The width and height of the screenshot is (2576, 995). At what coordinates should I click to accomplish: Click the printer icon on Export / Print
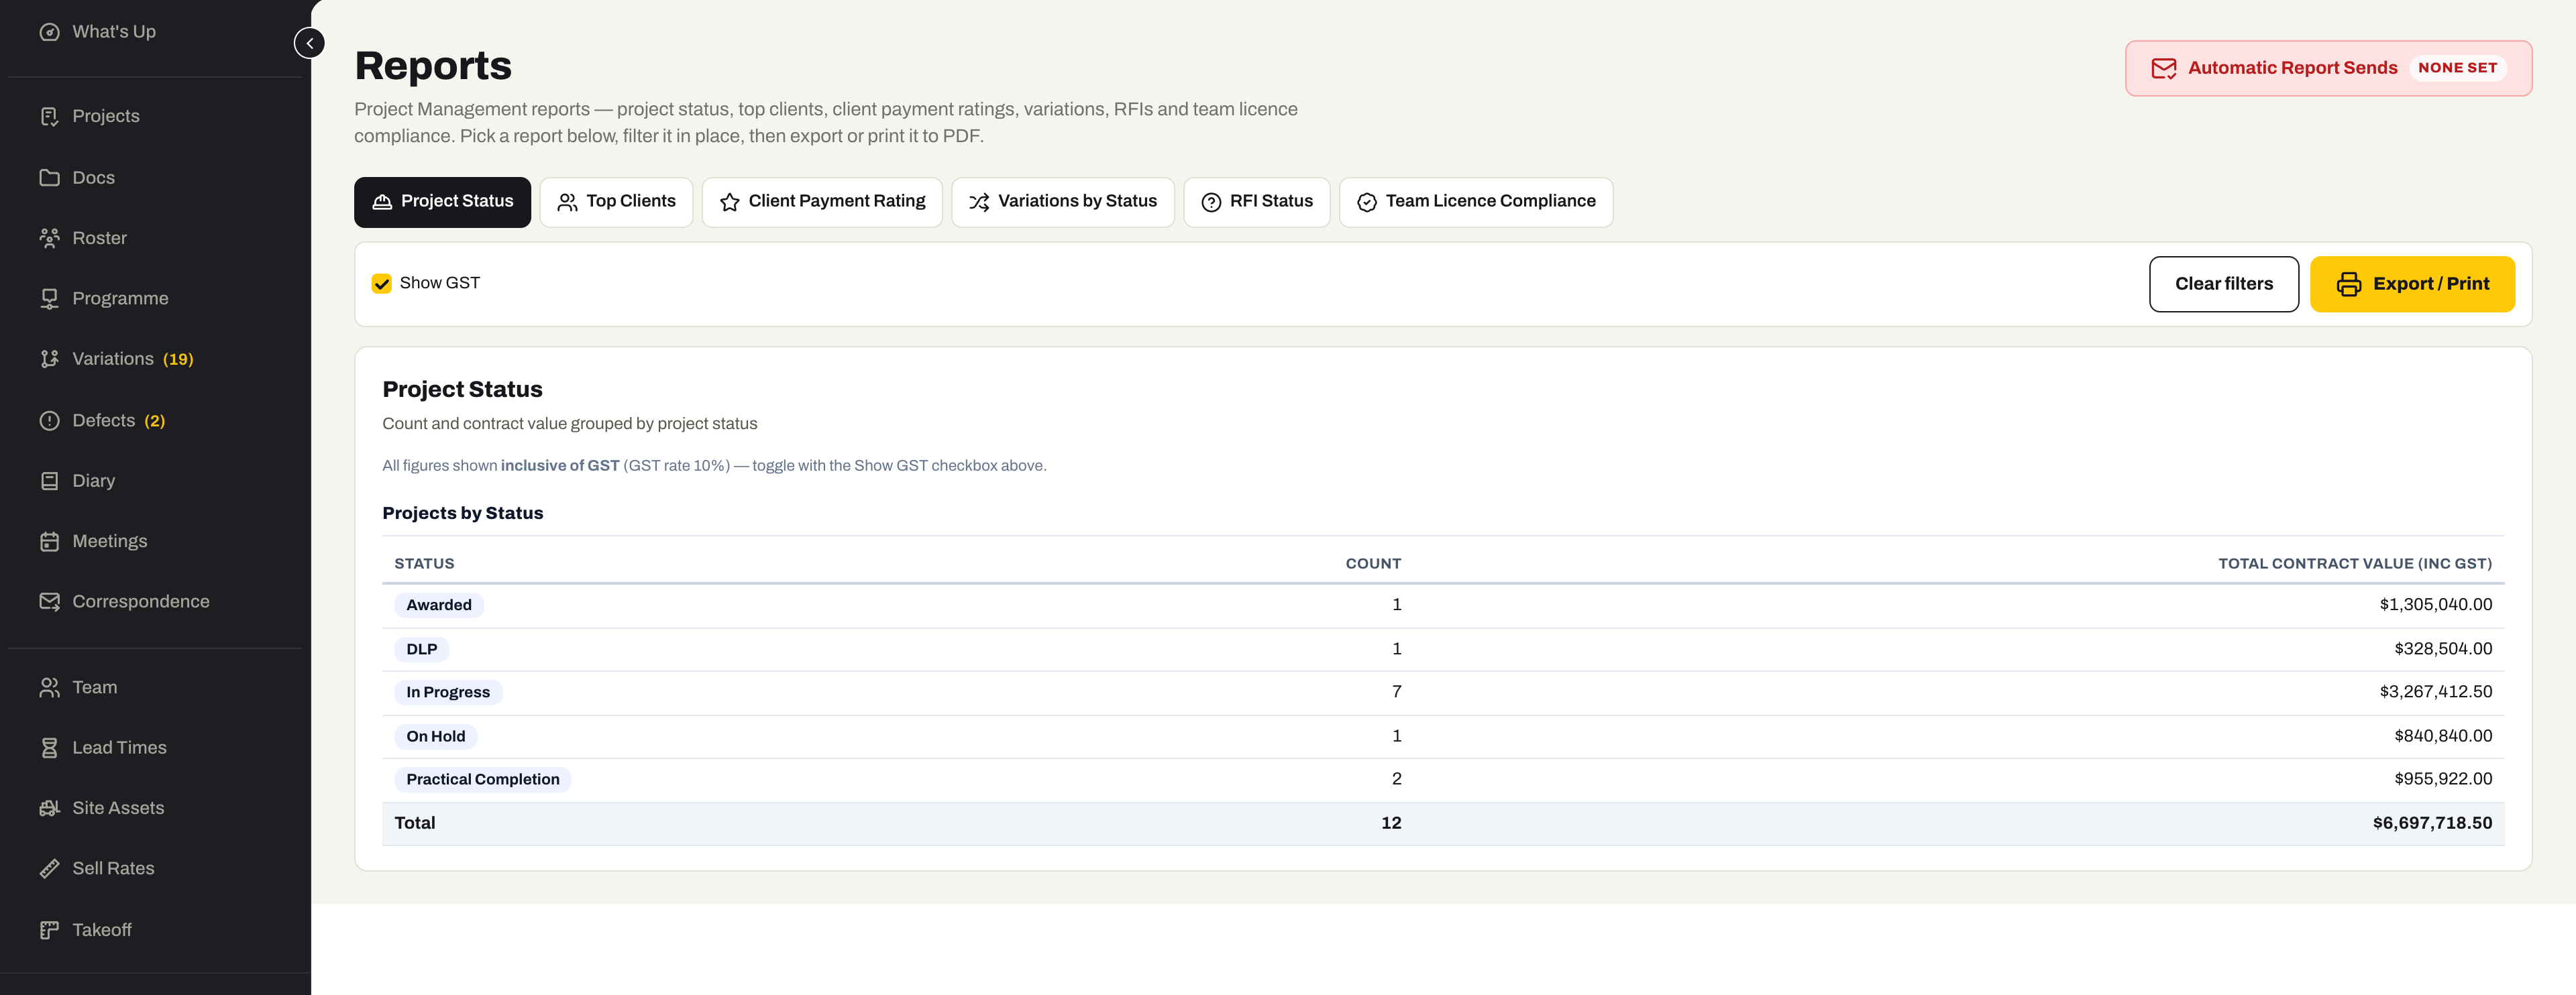point(2348,284)
